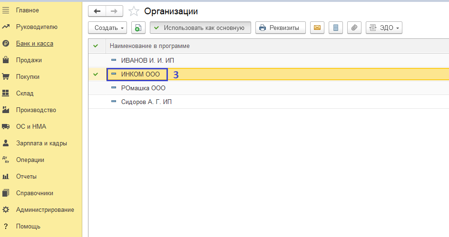Click the main-organization checkmark on the ИНКОМ ООО row
The width and height of the screenshot is (449, 237).
[x=96, y=75]
